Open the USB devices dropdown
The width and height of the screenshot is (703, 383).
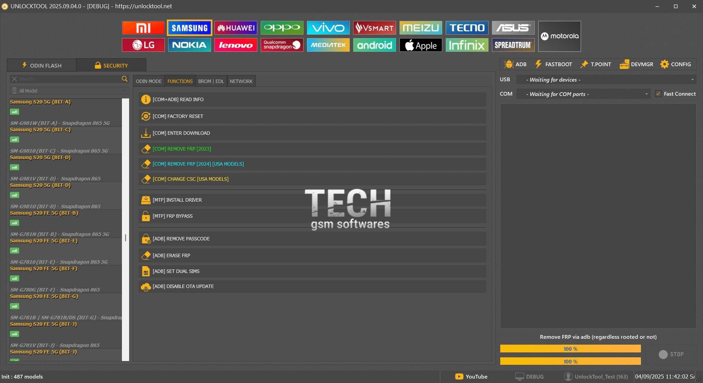click(x=606, y=80)
